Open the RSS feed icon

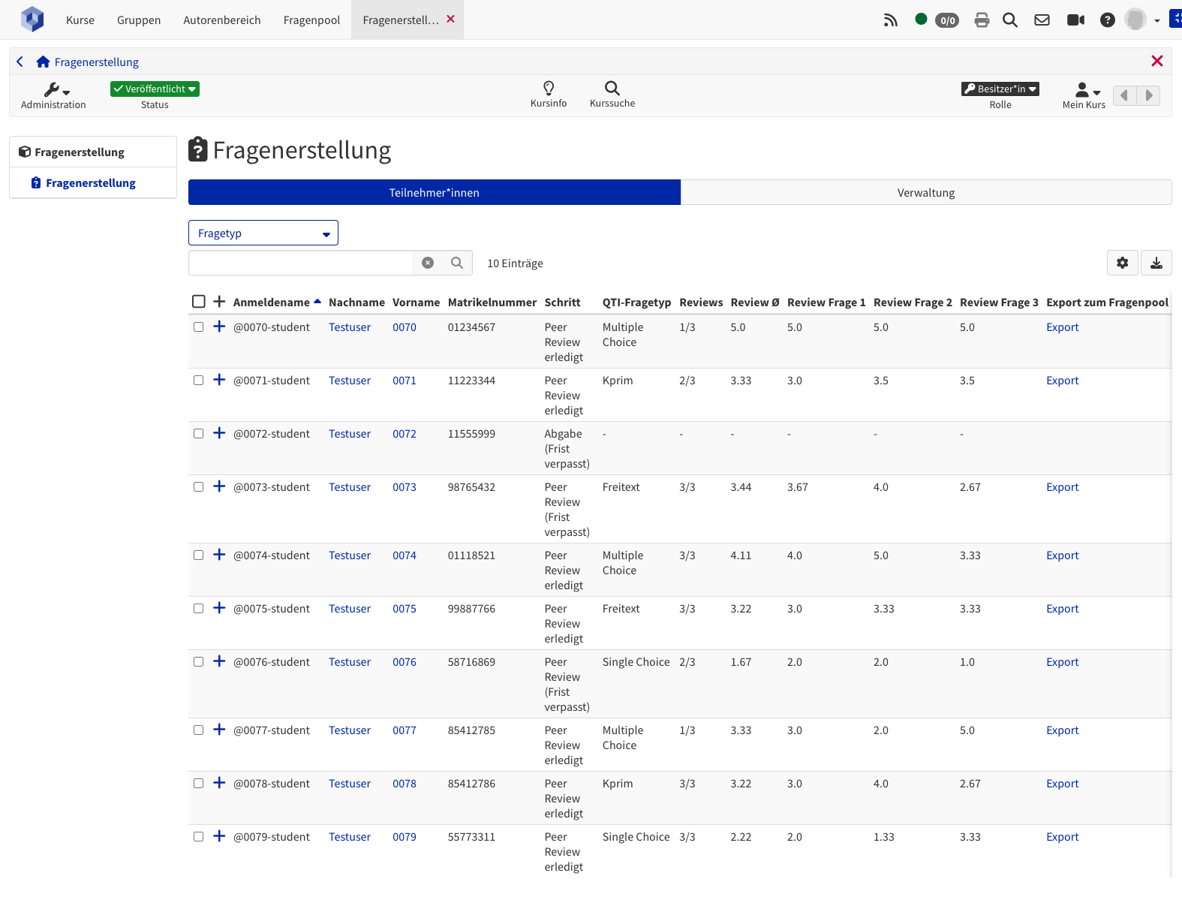pos(890,20)
